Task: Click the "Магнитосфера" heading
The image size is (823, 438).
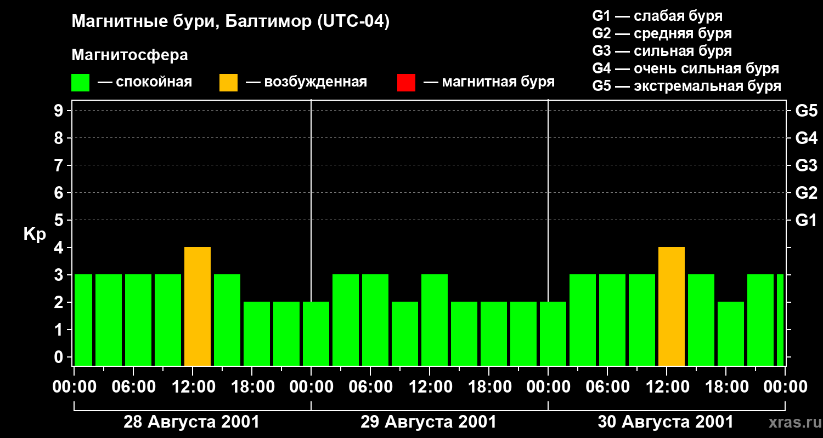Action: tap(130, 55)
